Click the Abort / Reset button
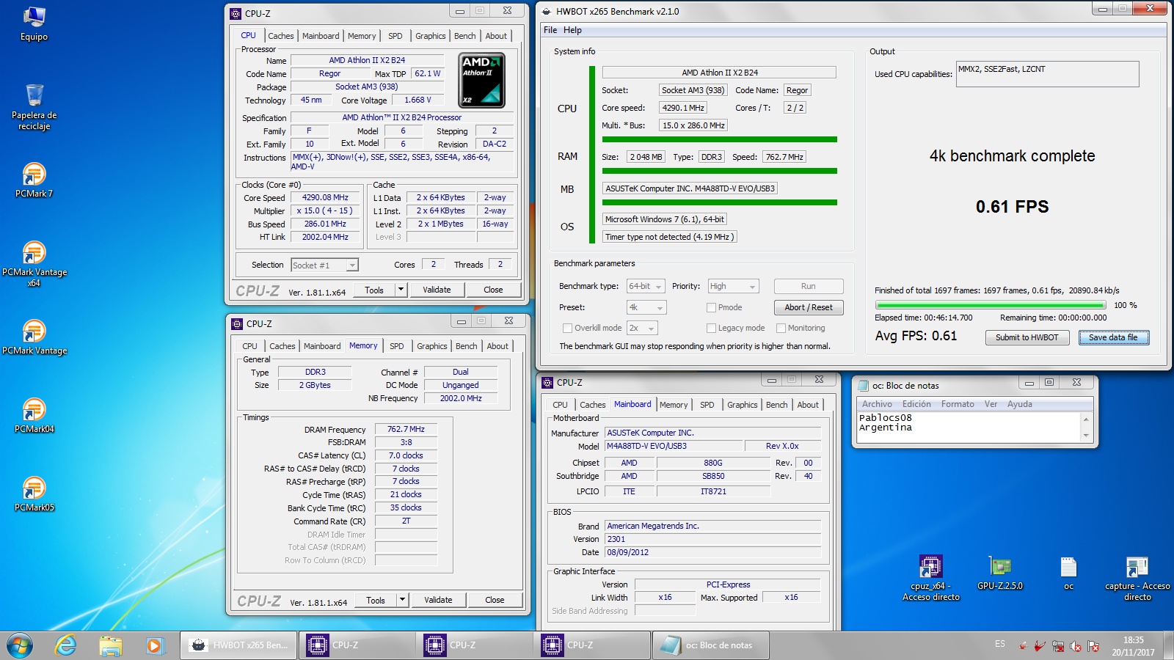This screenshot has width=1174, height=660. (x=809, y=307)
